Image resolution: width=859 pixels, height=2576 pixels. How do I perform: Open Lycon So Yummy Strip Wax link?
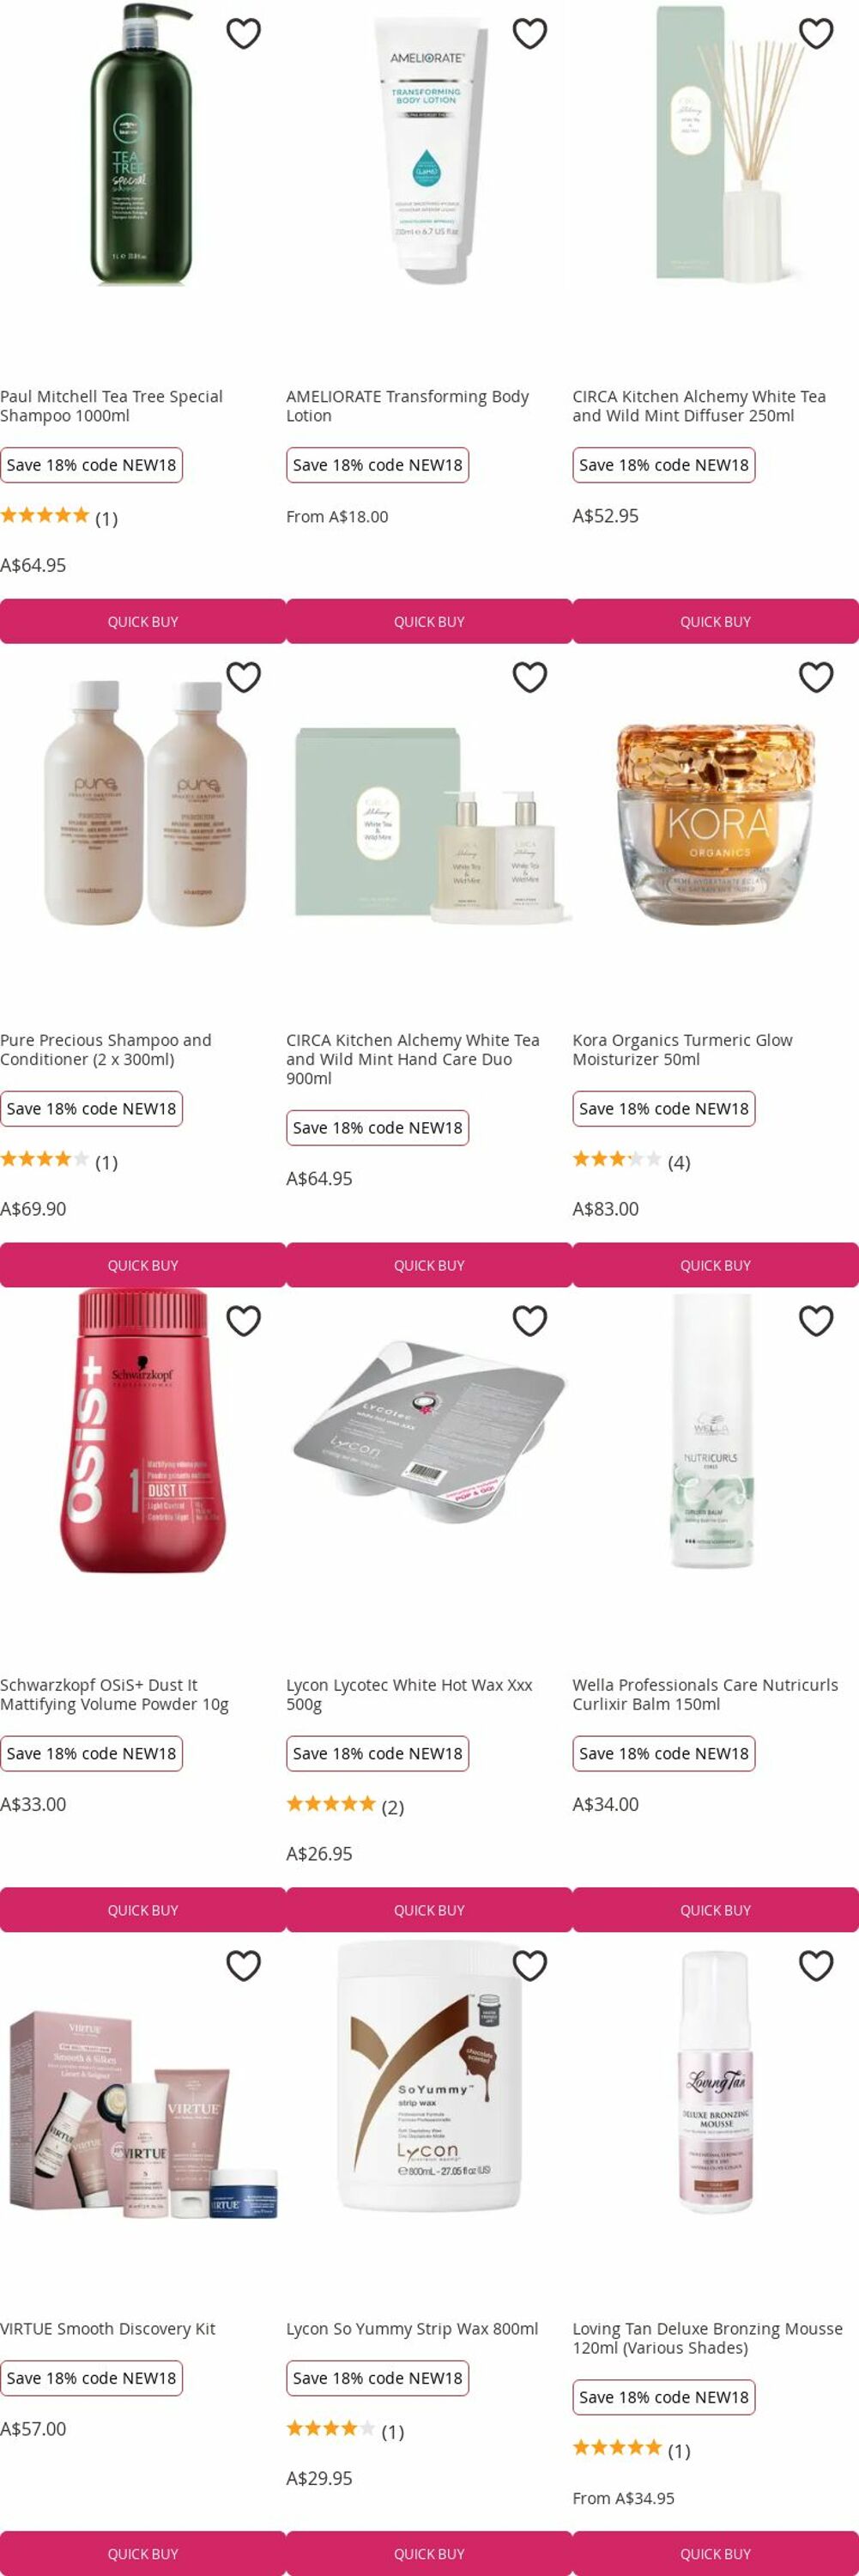coord(413,2328)
